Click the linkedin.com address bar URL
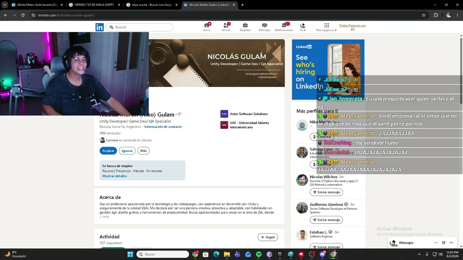Image resolution: width=463 pixels, height=260 pixels. pyautogui.click(x=66, y=15)
